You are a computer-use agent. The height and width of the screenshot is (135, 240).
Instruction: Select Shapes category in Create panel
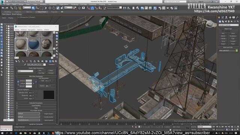[x=223, y=22]
